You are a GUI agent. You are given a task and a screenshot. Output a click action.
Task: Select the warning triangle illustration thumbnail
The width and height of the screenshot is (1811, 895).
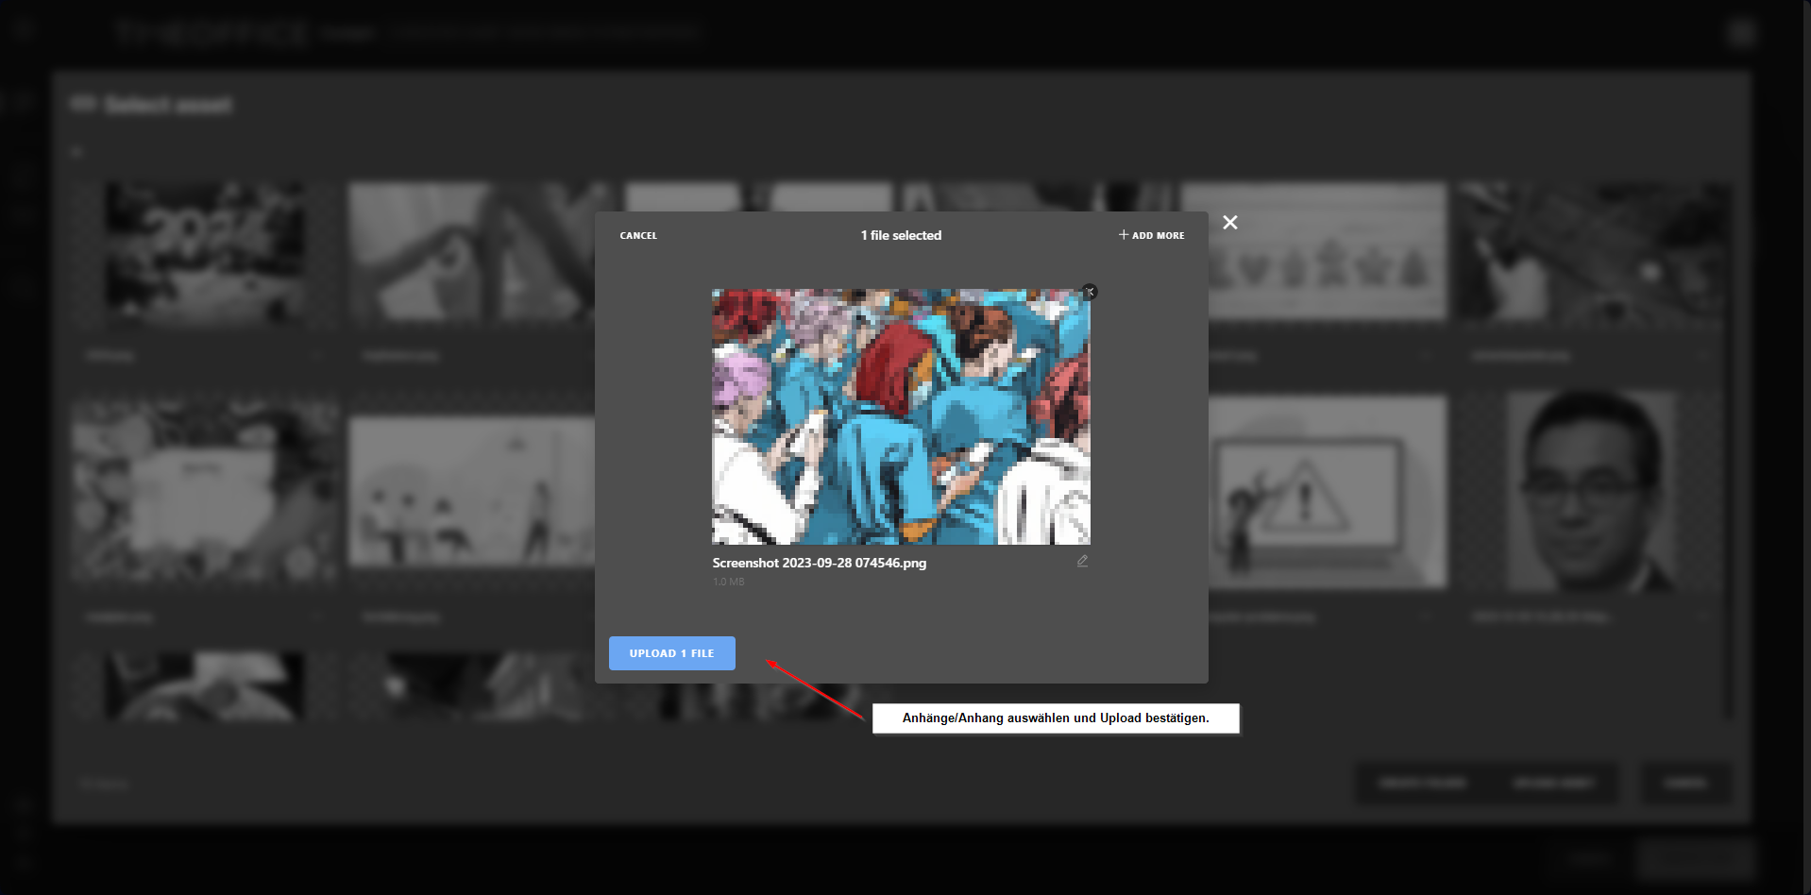(1327, 491)
